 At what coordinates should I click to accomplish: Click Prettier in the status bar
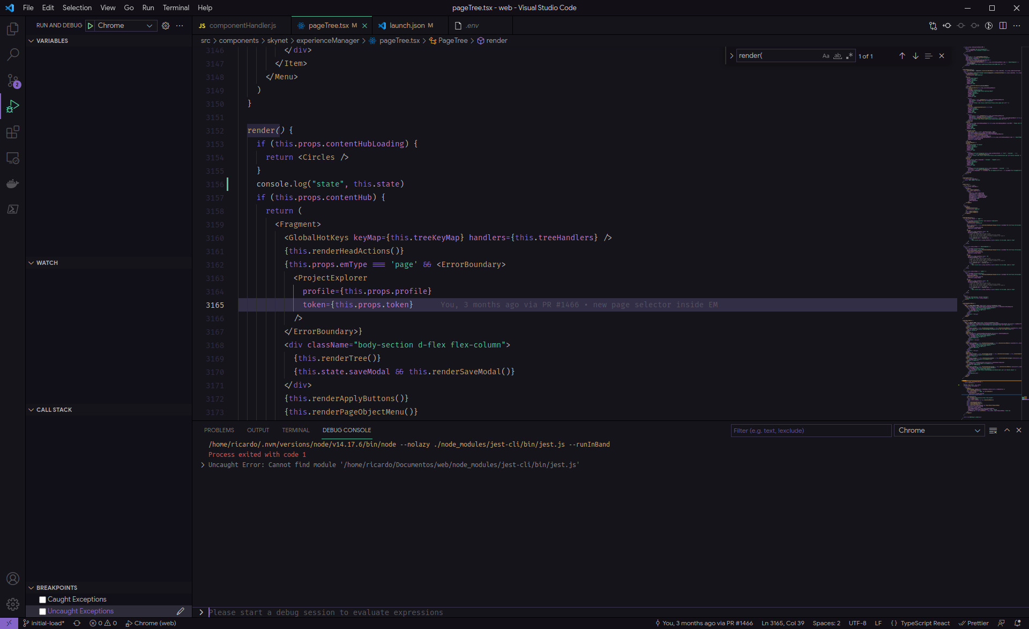point(974,623)
